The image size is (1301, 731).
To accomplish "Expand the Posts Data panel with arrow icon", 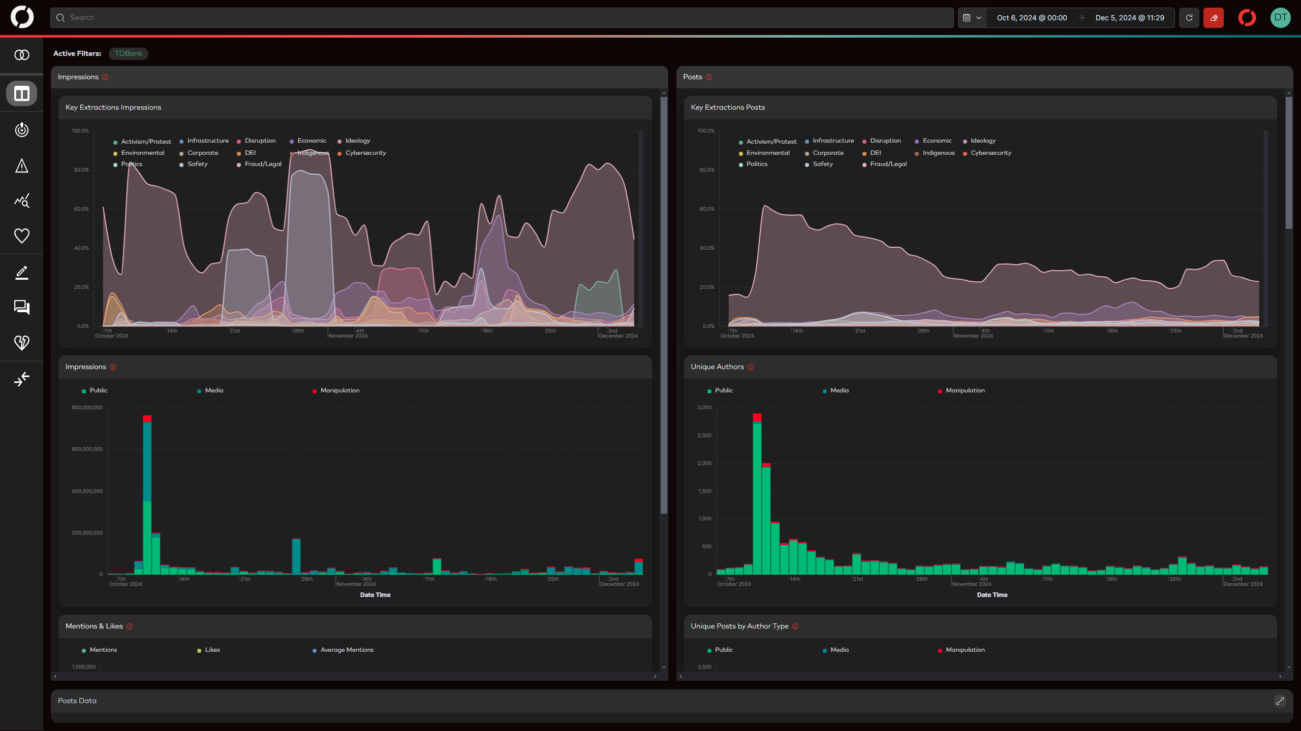I will (1280, 701).
